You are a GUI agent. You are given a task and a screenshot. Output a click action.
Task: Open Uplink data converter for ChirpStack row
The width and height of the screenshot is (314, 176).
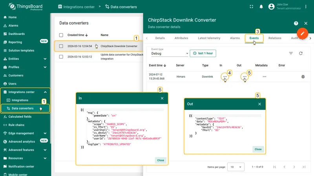coord(99,57)
